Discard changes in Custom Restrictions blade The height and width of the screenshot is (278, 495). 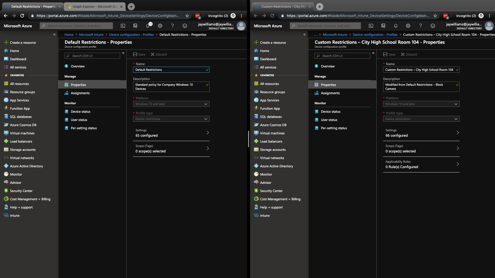click(x=409, y=54)
